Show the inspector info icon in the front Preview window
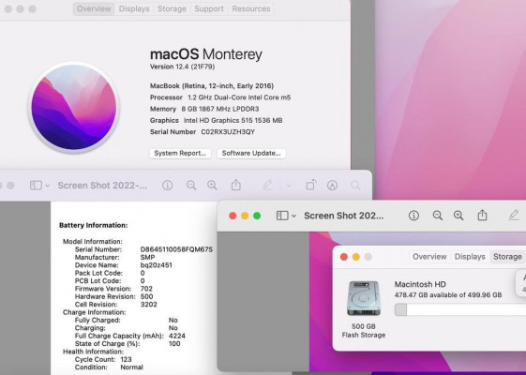Image resolution: width=526 pixels, height=375 pixels. [413, 216]
